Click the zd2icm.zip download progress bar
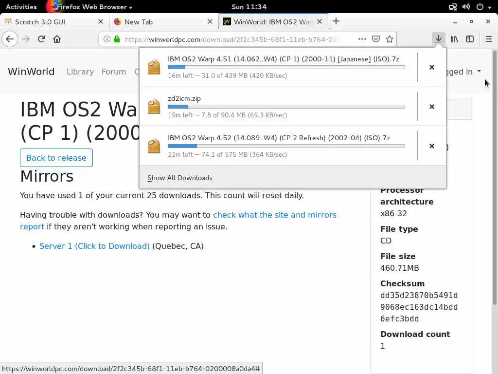The image size is (498, 374). [286, 107]
